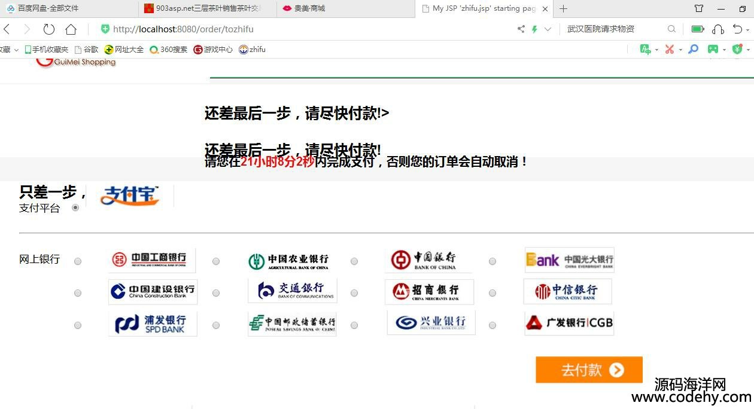The image size is (754, 409).
Task: Click the 网上银行 label text
Action: pyautogui.click(x=39, y=260)
